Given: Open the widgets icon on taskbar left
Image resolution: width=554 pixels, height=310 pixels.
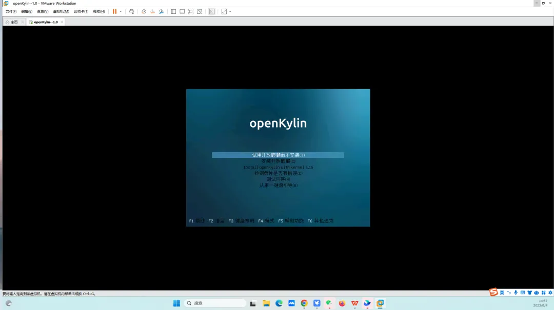Looking at the screenshot, I should pos(9,303).
